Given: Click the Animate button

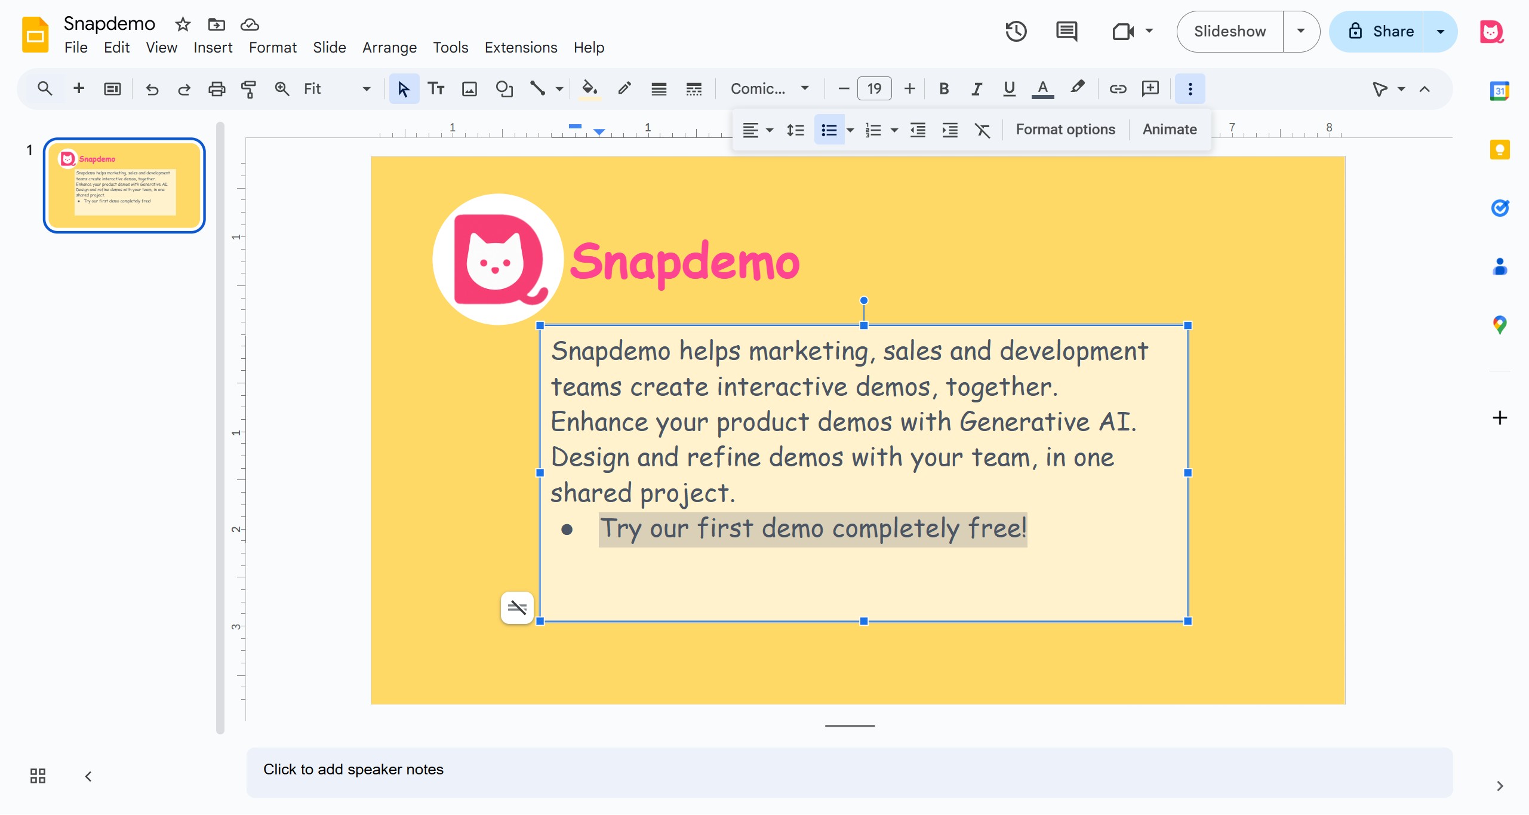Looking at the screenshot, I should [x=1170, y=130].
